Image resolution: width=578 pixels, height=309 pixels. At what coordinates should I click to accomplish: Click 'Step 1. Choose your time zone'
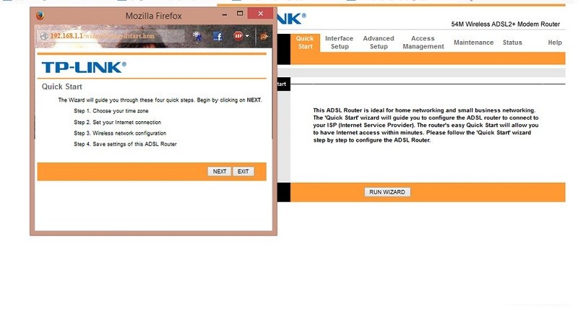click(x=111, y=111)
